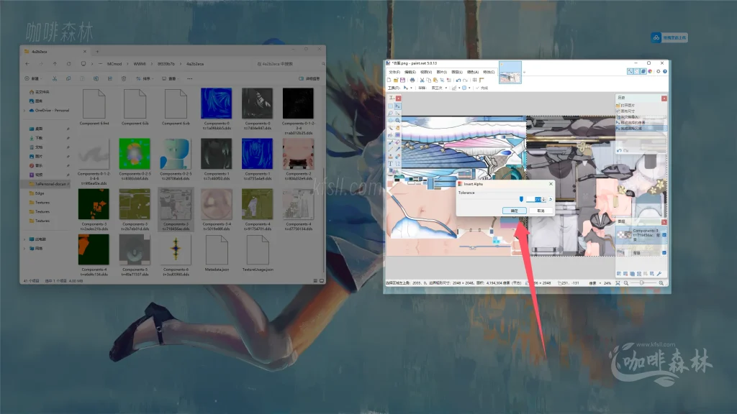
Task: Toggle visibility of the Components-3 layer
Action: 664,235
